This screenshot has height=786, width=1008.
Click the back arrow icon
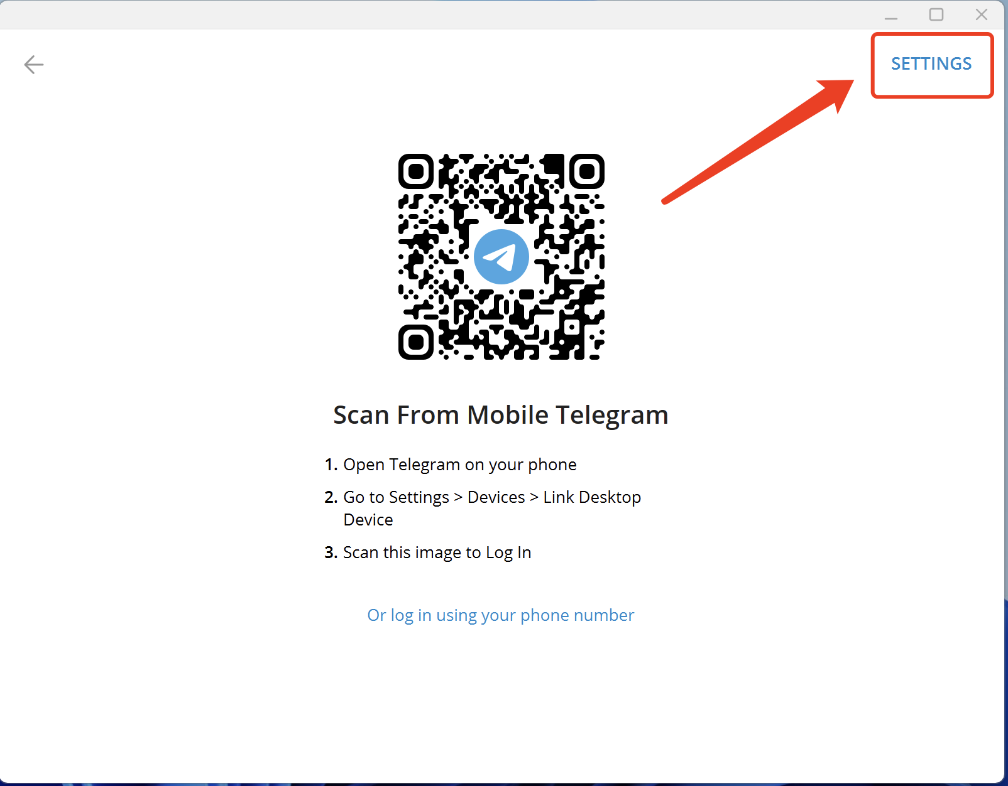(34, 64)
